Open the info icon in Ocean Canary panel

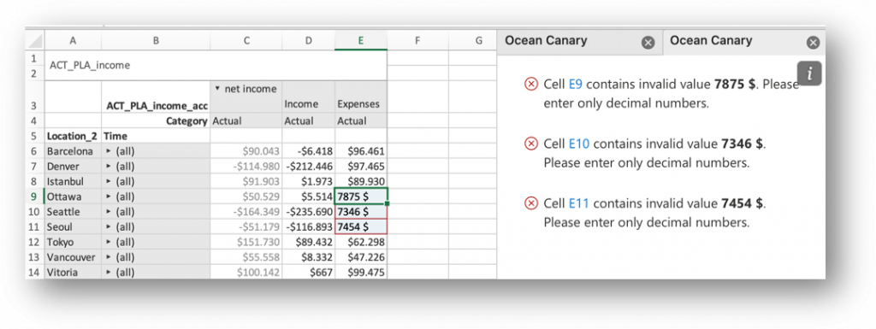point(809,73)
